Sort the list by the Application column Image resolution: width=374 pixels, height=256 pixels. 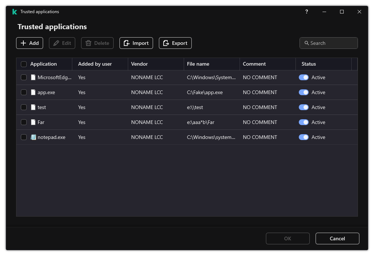tap(43, 64)
